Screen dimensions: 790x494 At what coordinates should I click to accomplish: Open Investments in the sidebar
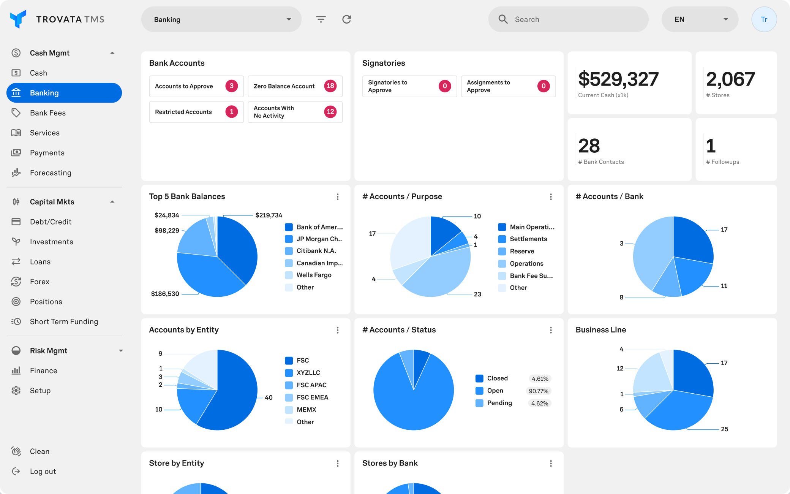click(x=51, y=242)
